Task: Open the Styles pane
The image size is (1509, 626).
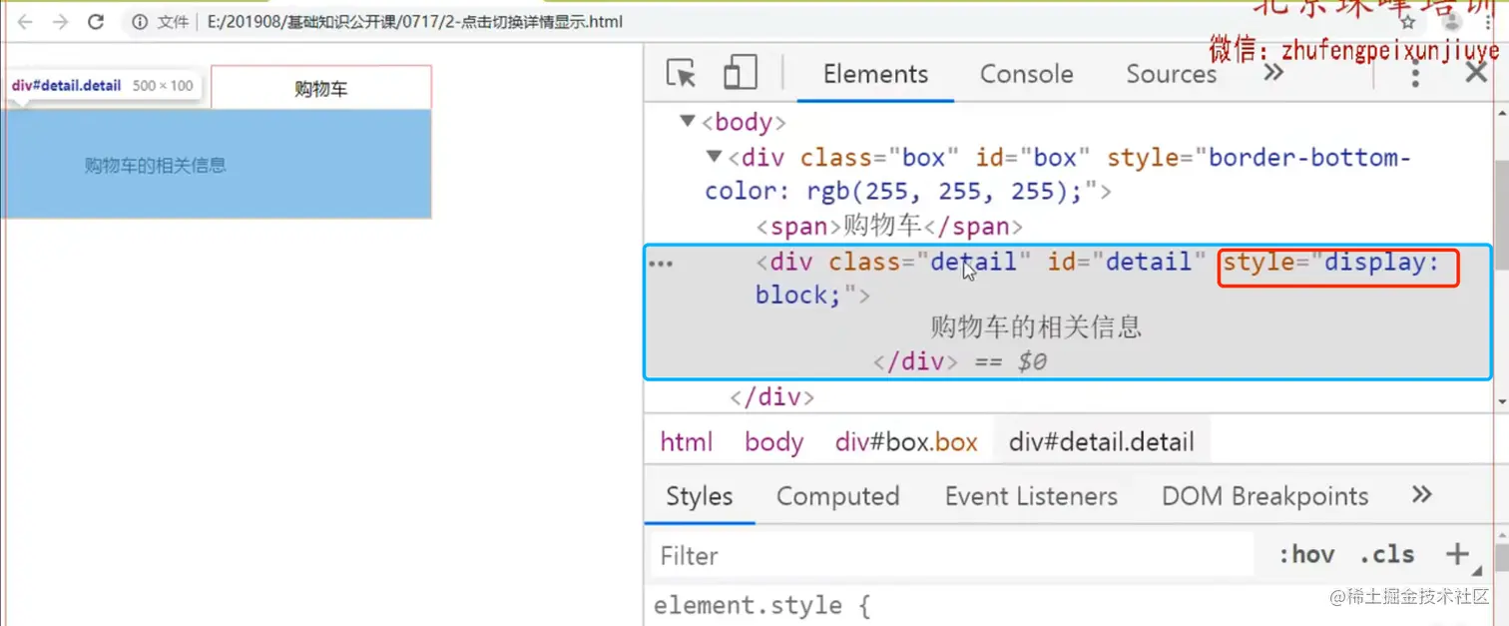Action: click(699, 496)
